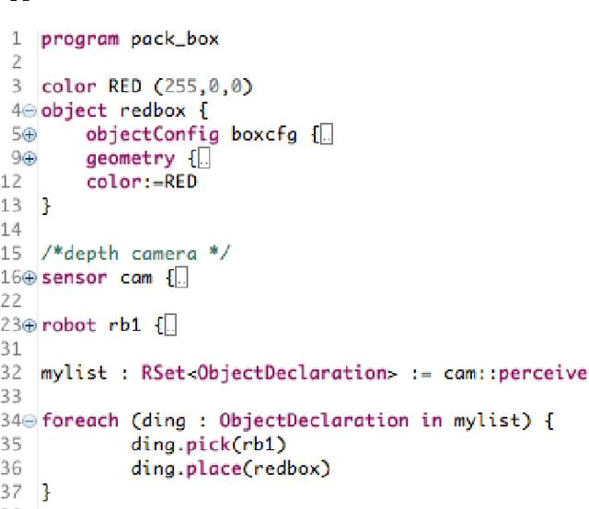Click line number 1 in the gutter
The width and height of the screenshot is (589, 509).
pos(17,39)
